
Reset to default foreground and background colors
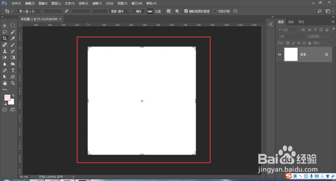click(x=5, y=104)
